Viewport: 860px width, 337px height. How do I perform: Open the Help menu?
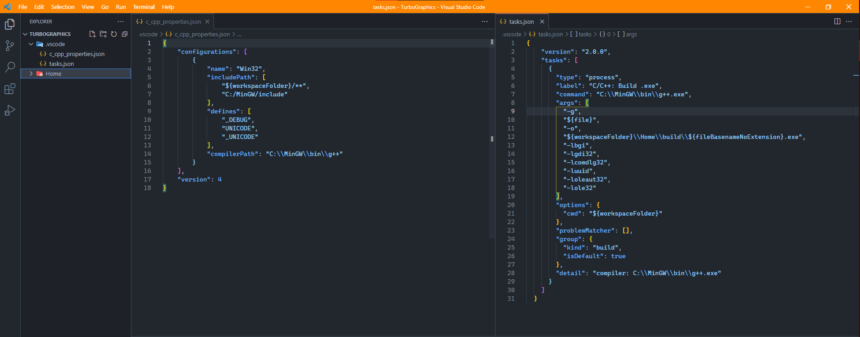click(168, 7)
